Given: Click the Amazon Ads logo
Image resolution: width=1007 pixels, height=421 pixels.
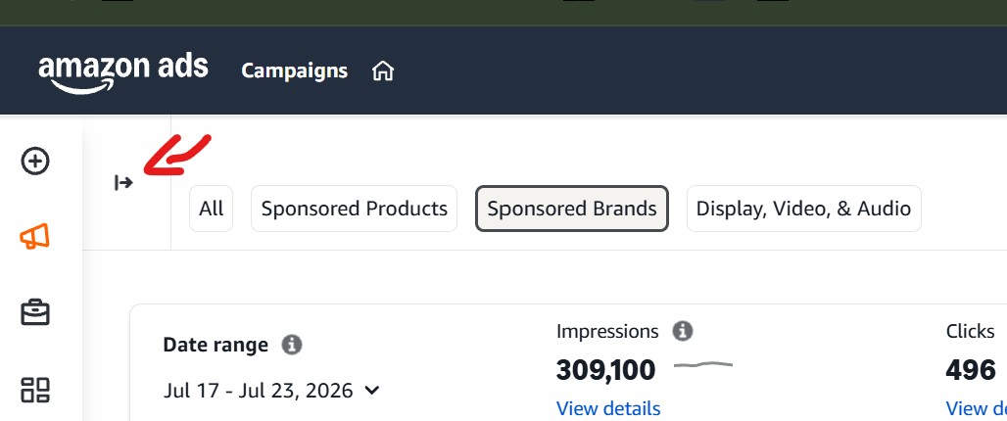Looking at the screenshot, I should [123, 72].
